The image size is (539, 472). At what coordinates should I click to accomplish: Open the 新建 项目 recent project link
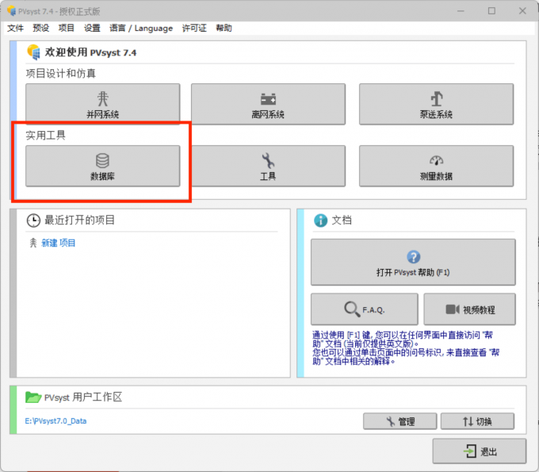pos(58,243)
